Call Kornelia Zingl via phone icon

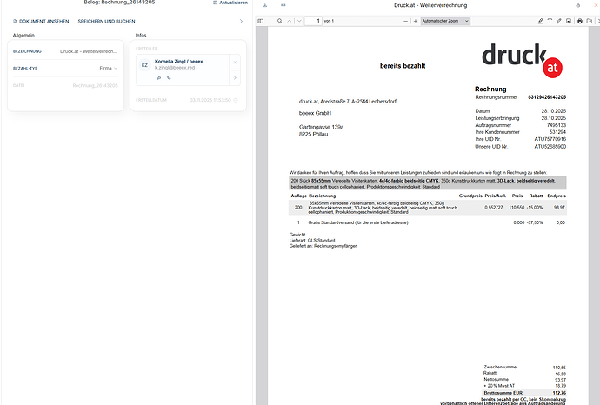(x=168, y=78)
